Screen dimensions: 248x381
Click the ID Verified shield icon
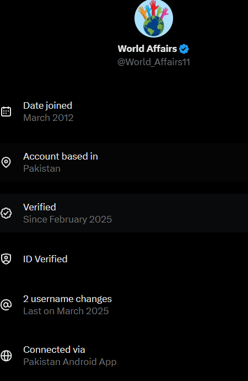pyautogui.click(x=6, y=259)
